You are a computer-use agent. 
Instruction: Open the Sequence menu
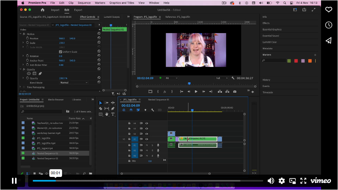[84, 3]
